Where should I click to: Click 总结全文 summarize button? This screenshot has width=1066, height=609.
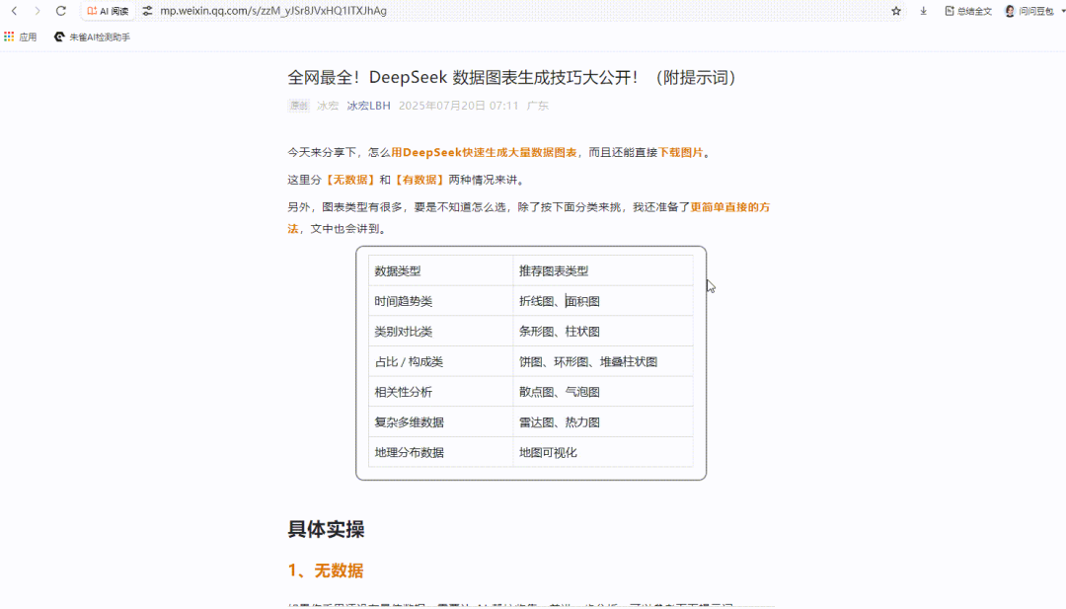[x=969, y=11]
